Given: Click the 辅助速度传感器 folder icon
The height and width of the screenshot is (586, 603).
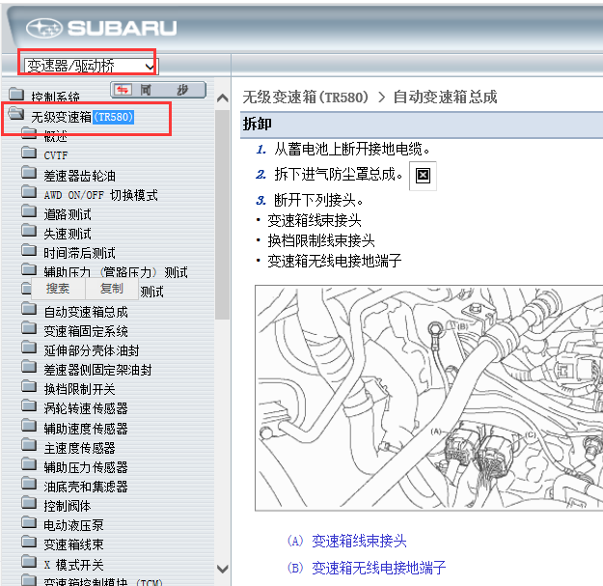Looking at the screenshot, I should coord(29,425).
